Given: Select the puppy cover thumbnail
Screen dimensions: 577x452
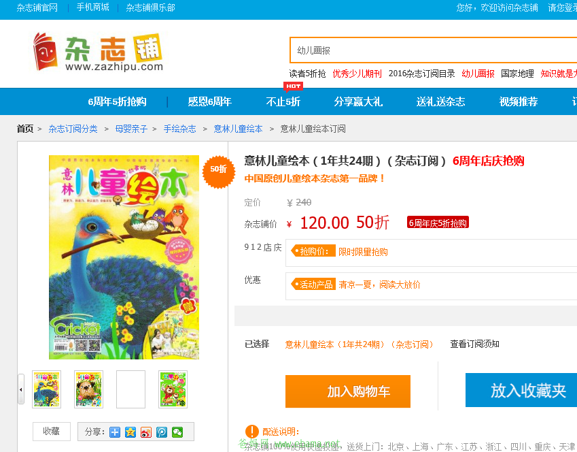Looking at the screenshot, I should pos(88,389).
